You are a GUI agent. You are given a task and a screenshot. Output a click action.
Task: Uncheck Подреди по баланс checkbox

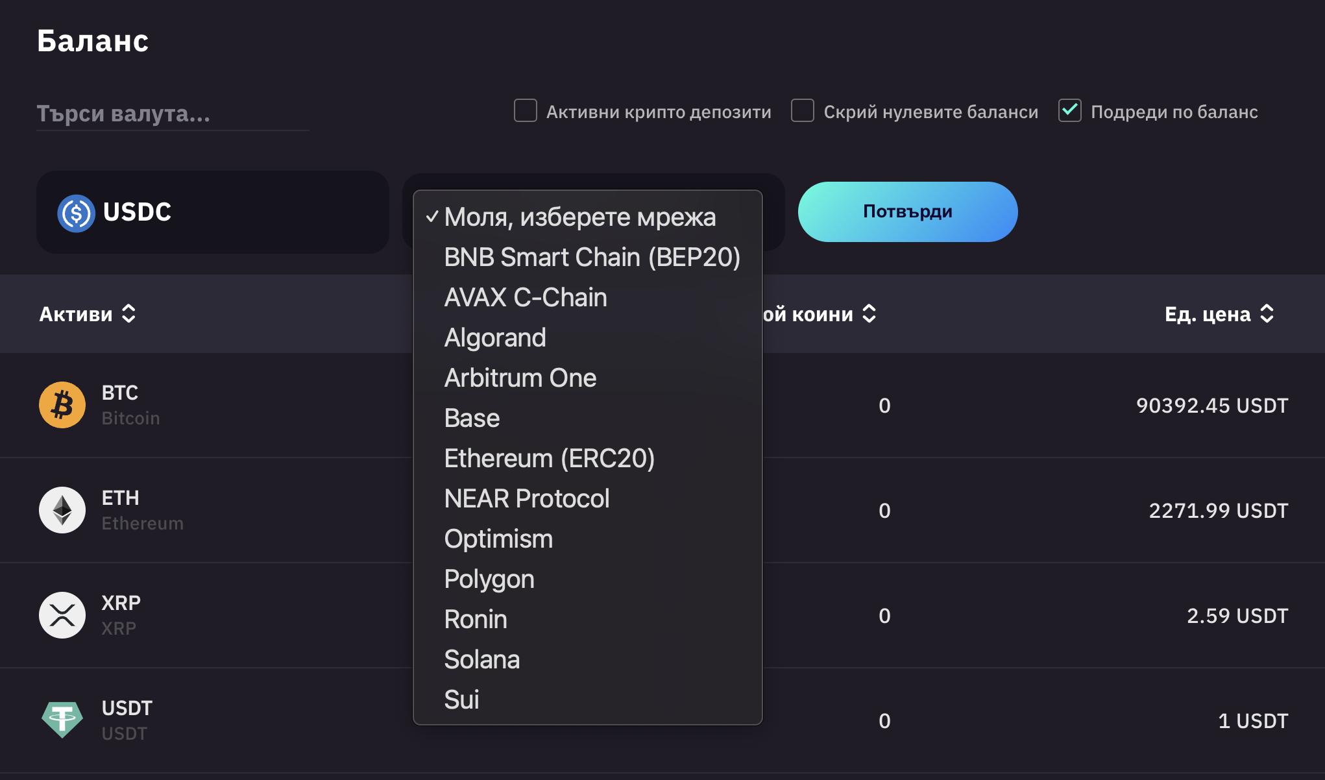(x=1070, y=111)
